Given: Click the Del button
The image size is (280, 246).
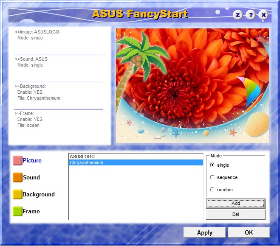Looking at the screenshot, I should click(236, 215).
